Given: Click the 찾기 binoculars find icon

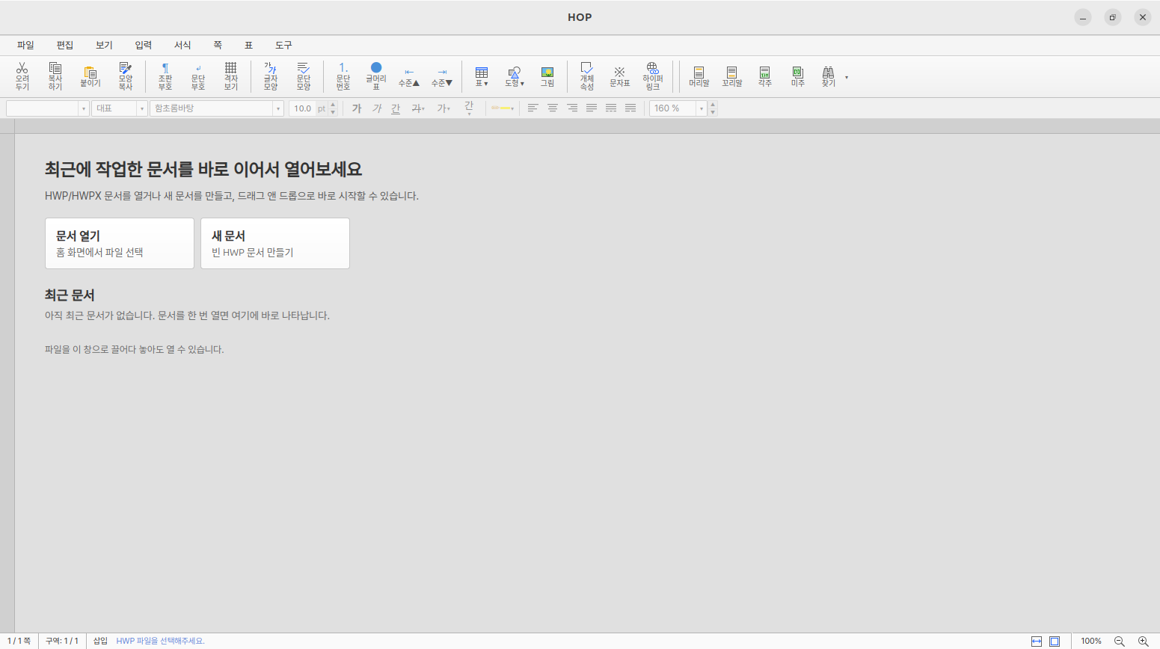Looking at the screenshot, I should click(829, 76).
